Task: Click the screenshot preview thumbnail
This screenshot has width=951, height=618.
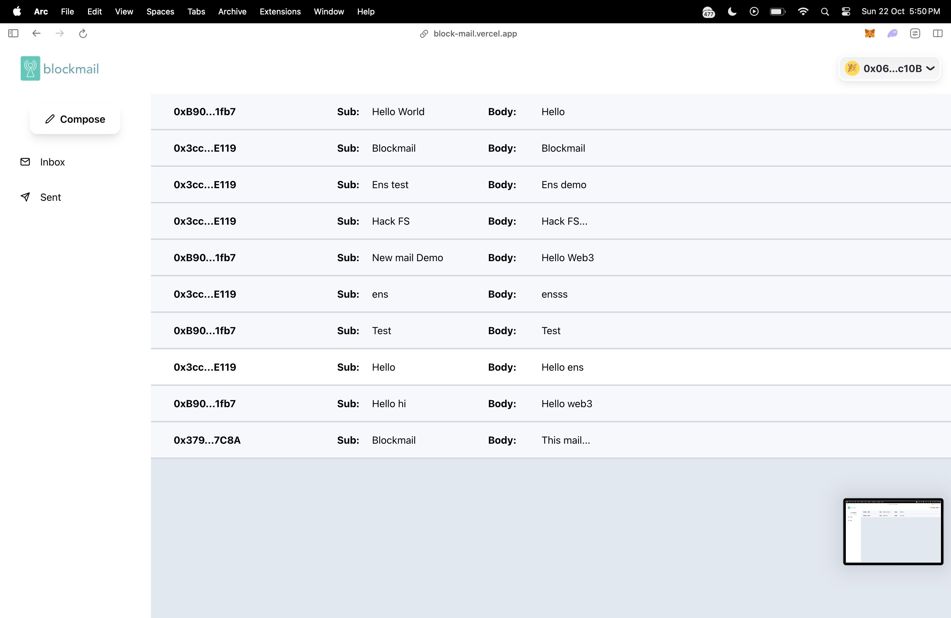Action: tap(893, 531)
